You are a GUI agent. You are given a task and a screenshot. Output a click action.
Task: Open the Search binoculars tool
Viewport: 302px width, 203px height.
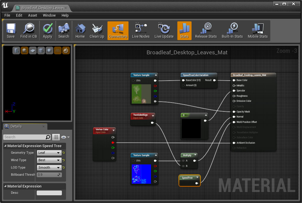click(64, 31)
